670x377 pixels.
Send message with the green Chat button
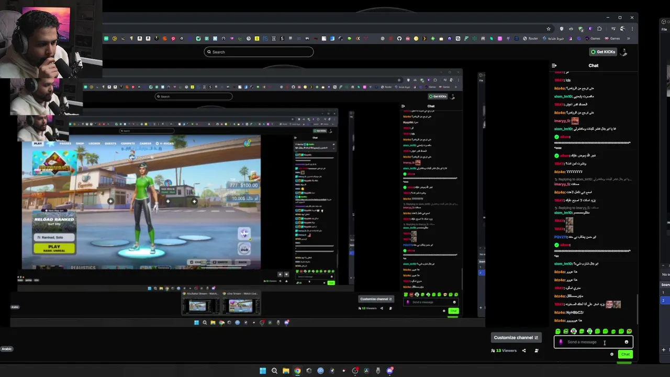click(x=625, y=354)
